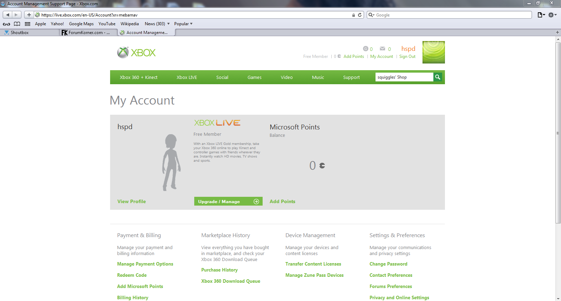Viewport: 561px width, 301px height.
Task: Open Forums Preferences
Action: (391, 286)
